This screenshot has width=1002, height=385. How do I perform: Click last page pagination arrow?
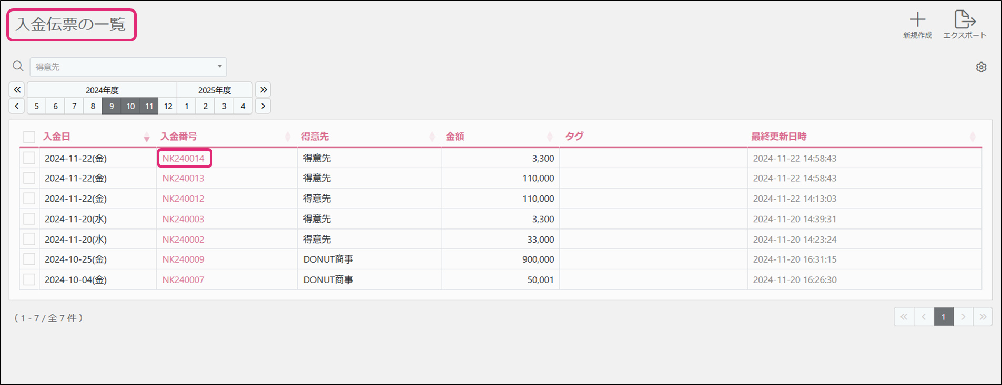coord(983,317)
